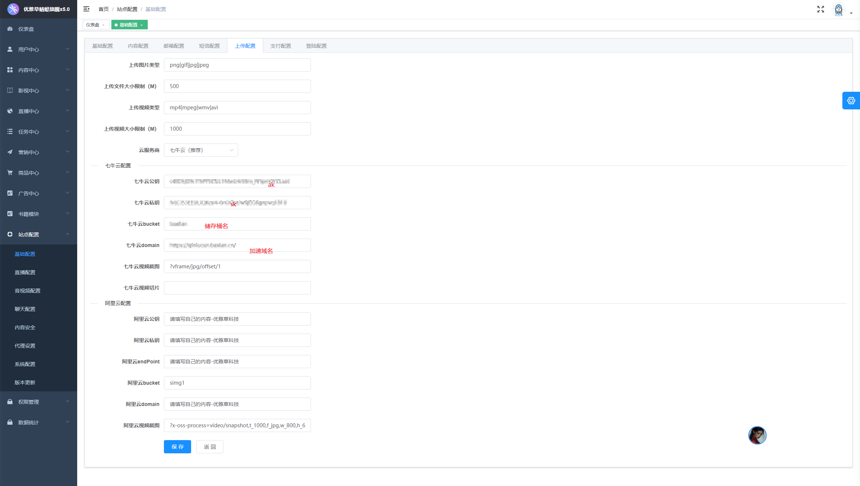Click the 七牛云视频切片 empty input field
Screen dimensions: 860x486
tap(237, 288)
